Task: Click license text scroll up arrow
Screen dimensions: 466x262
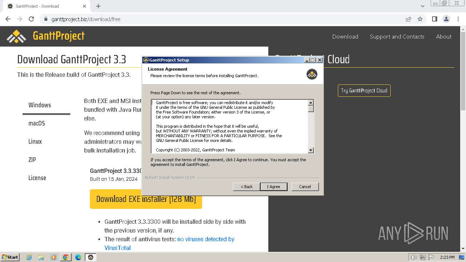Action: coord(311,103)
